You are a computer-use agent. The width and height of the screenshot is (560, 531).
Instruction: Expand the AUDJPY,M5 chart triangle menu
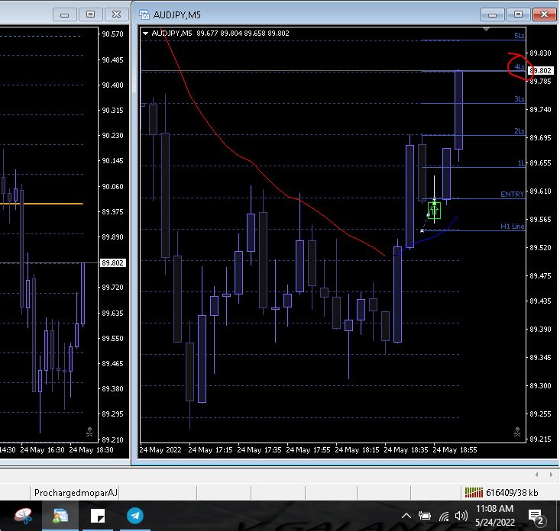[145, 33]
